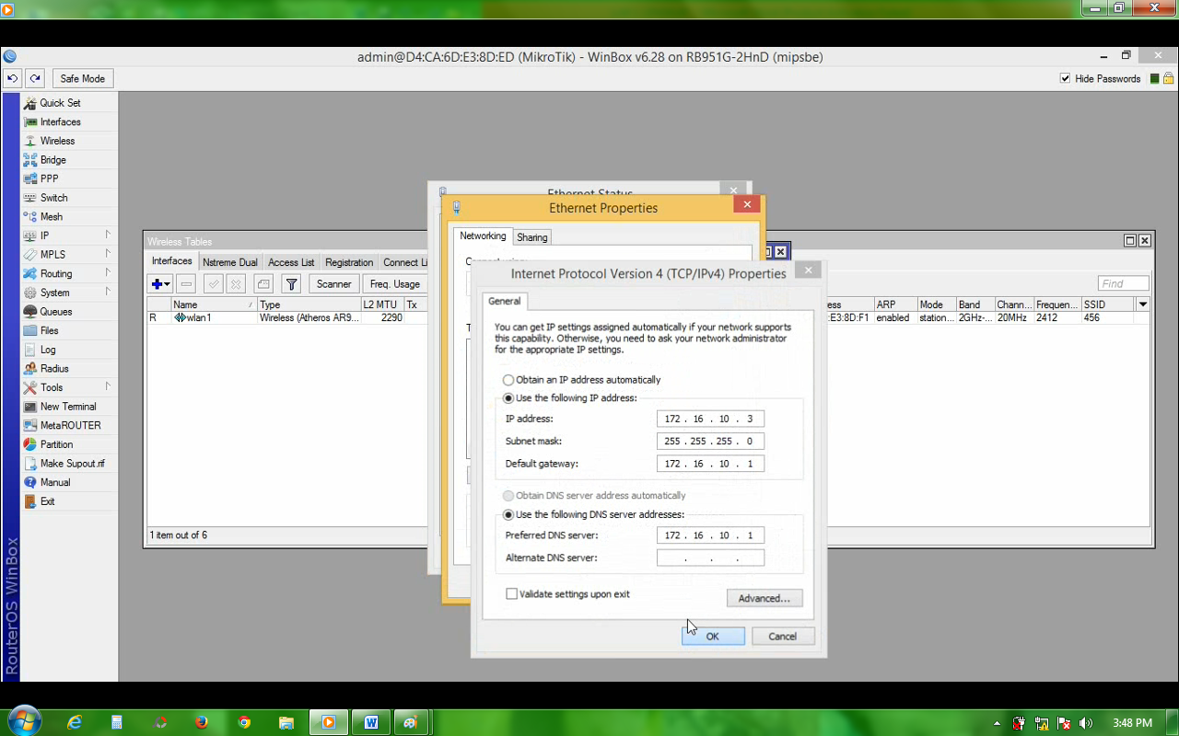
Task: Select Use the following IP address
Action: (569, 398)
